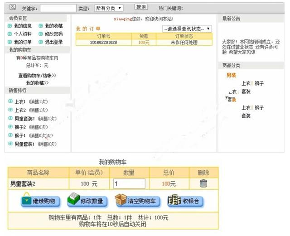Screen dimensions: 290x236
Task: Open 我的收藏 in member area
Action: tap(54, 26)
